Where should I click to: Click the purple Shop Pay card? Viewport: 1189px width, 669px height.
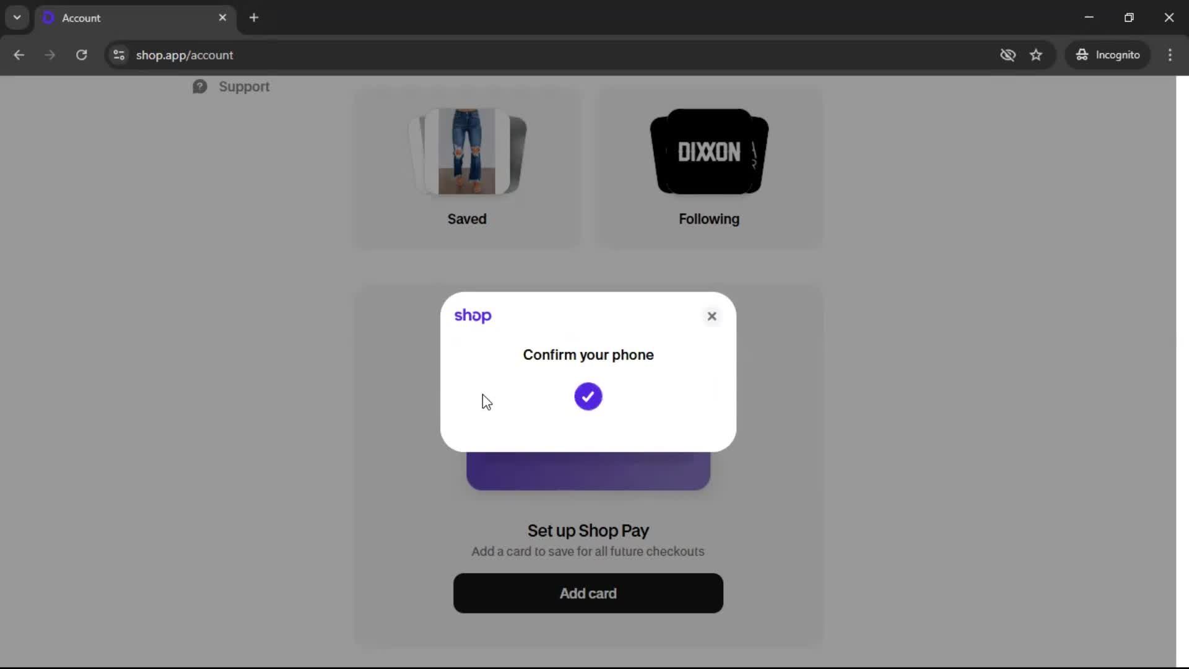click(x=588, y=471)
